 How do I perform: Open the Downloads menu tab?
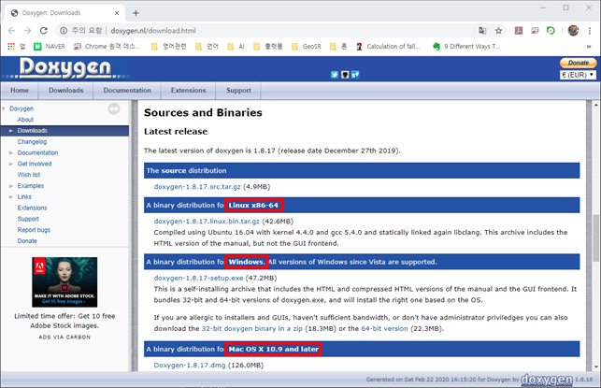tap(66, 91)
